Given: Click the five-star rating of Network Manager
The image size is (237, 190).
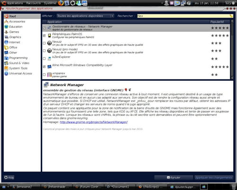Looking at the screenshot, I should click(x=220, y=28).
